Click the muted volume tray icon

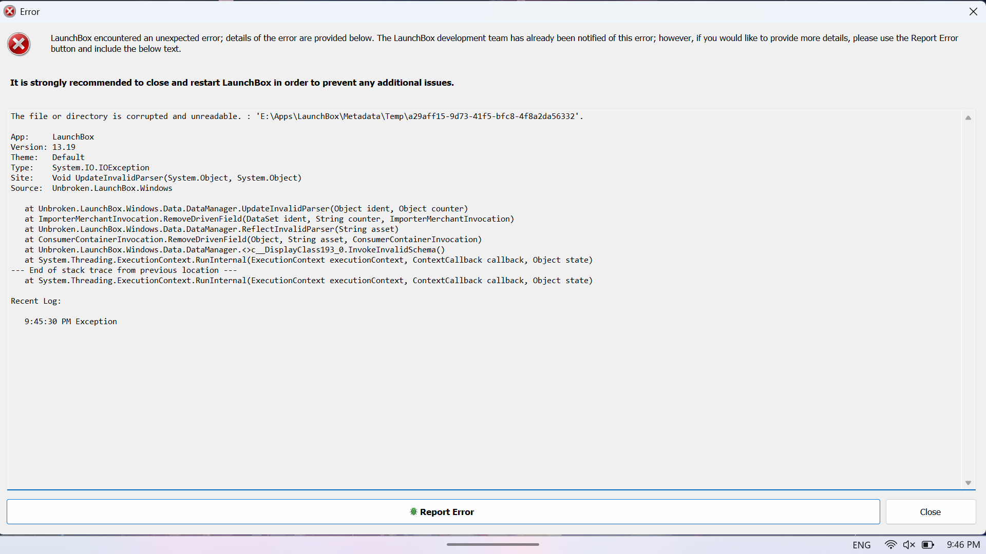pos(909,545)
